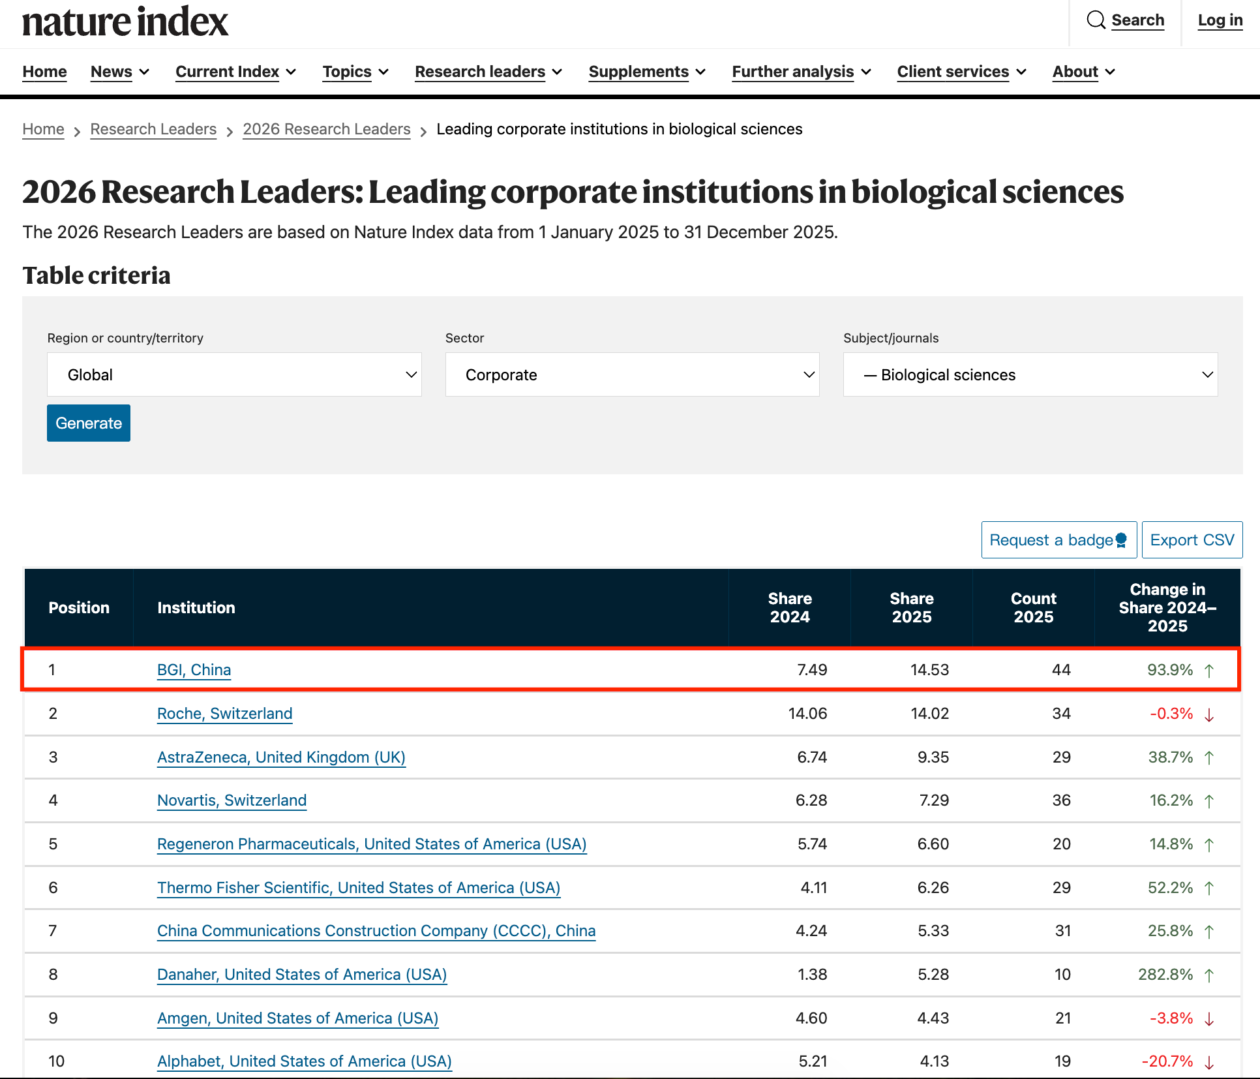The height and width of the screenshot is (1079, 1260).
Task: Click the down arrow beside -0.3%
Action: click(1209, 714)
